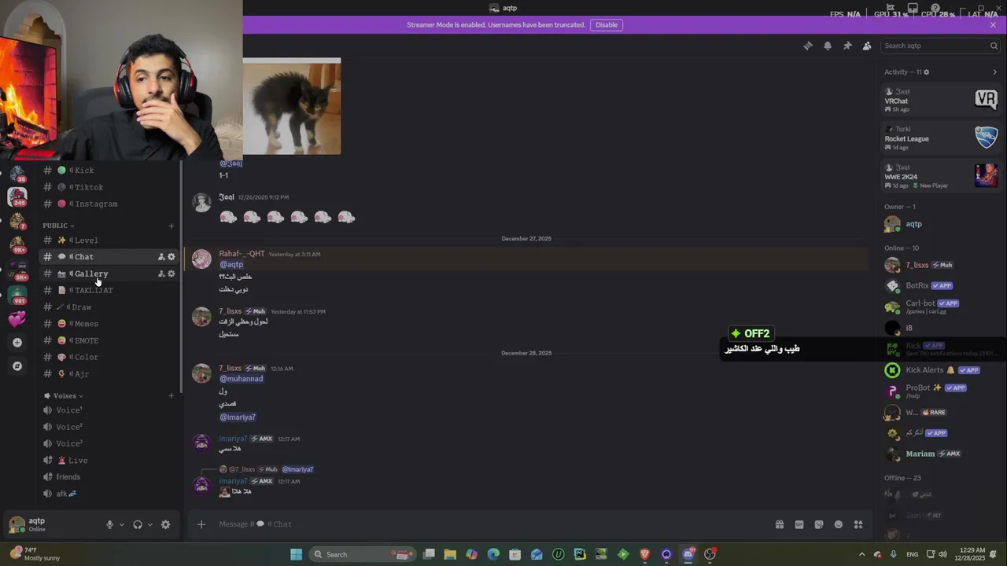Open the emoji picker

tap(839, 524)
